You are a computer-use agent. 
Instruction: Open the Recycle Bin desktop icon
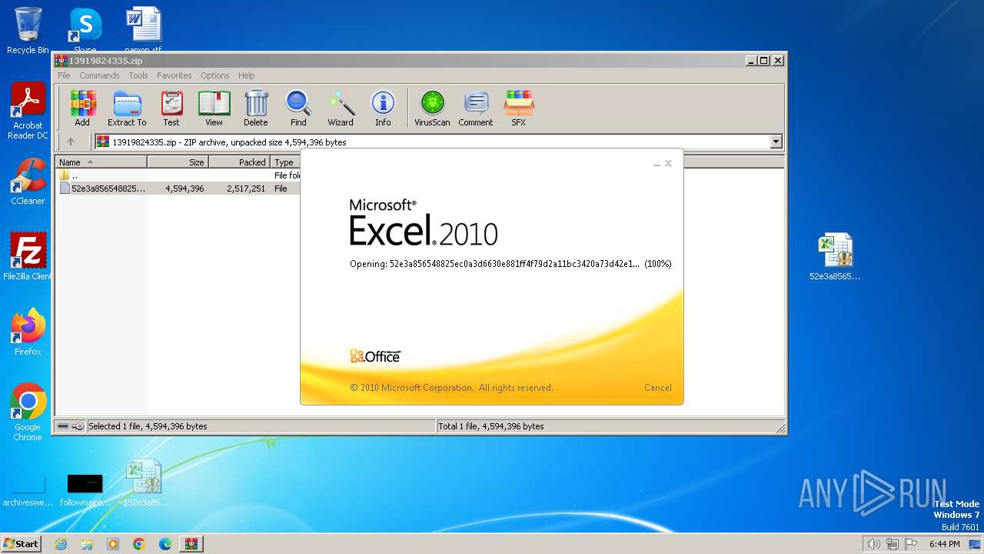(28, 31)
